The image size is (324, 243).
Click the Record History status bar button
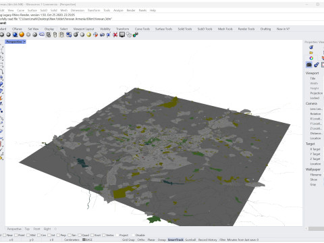pos(207,240)
